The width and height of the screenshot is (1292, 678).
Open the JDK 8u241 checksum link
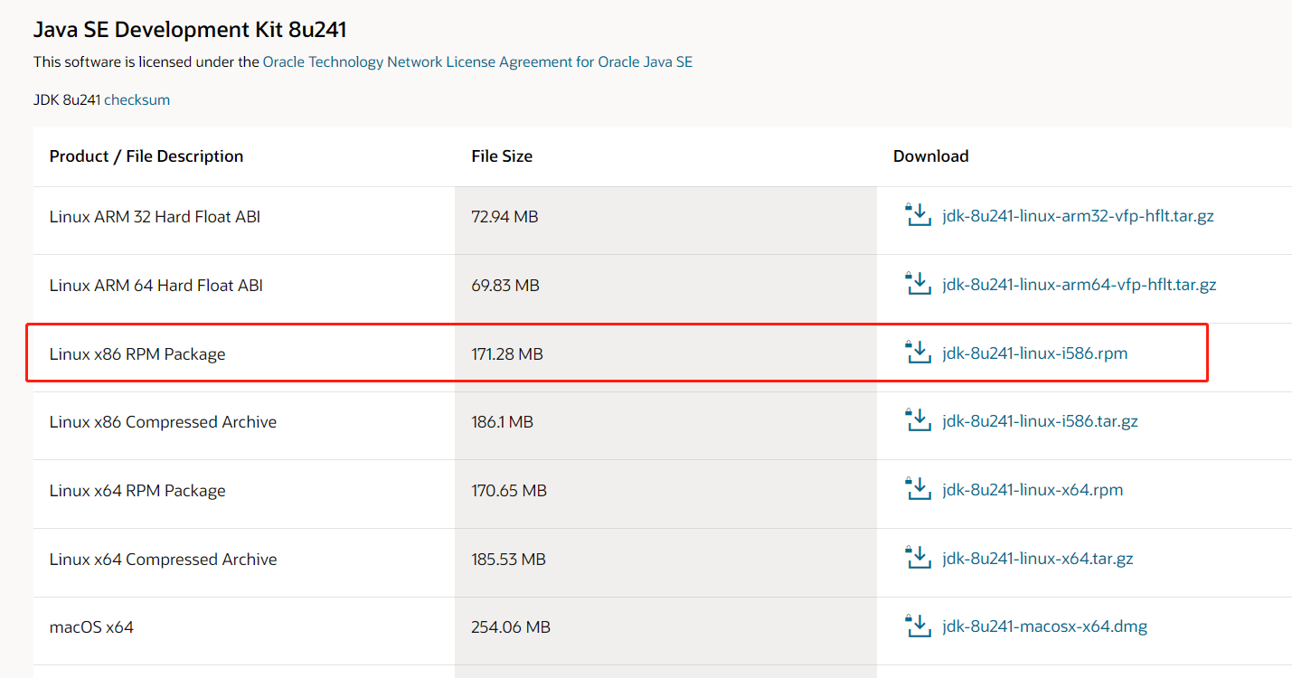[137, 99]
